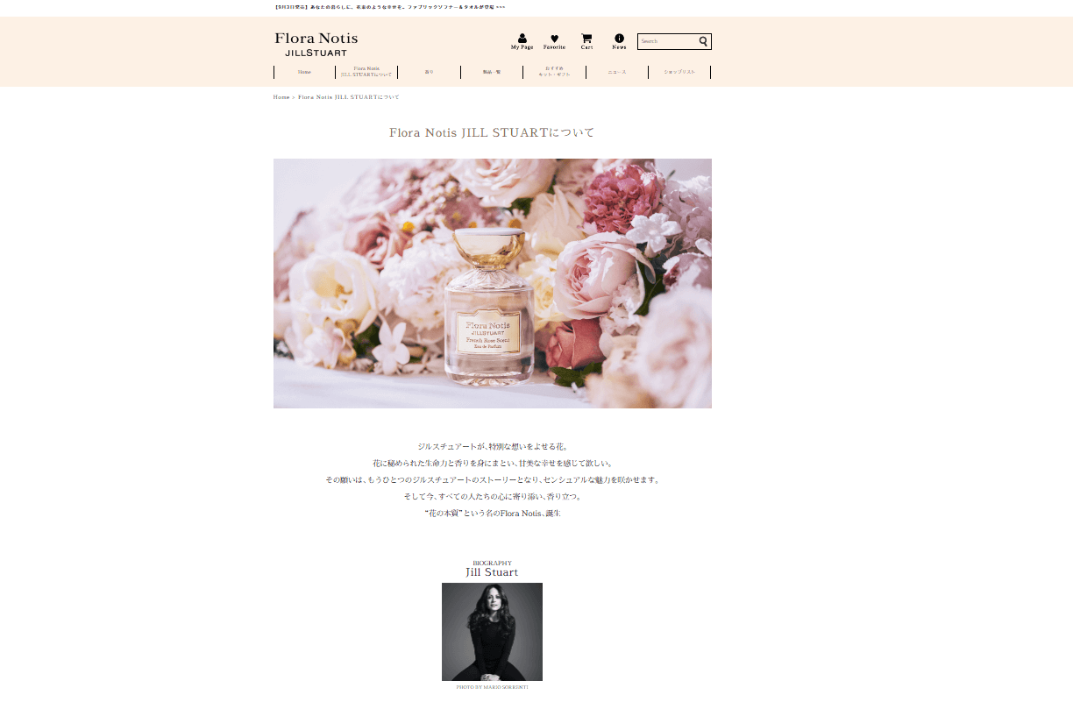Click the page title Flora Notis JILL STUARTについて

(x=492, y=132)
